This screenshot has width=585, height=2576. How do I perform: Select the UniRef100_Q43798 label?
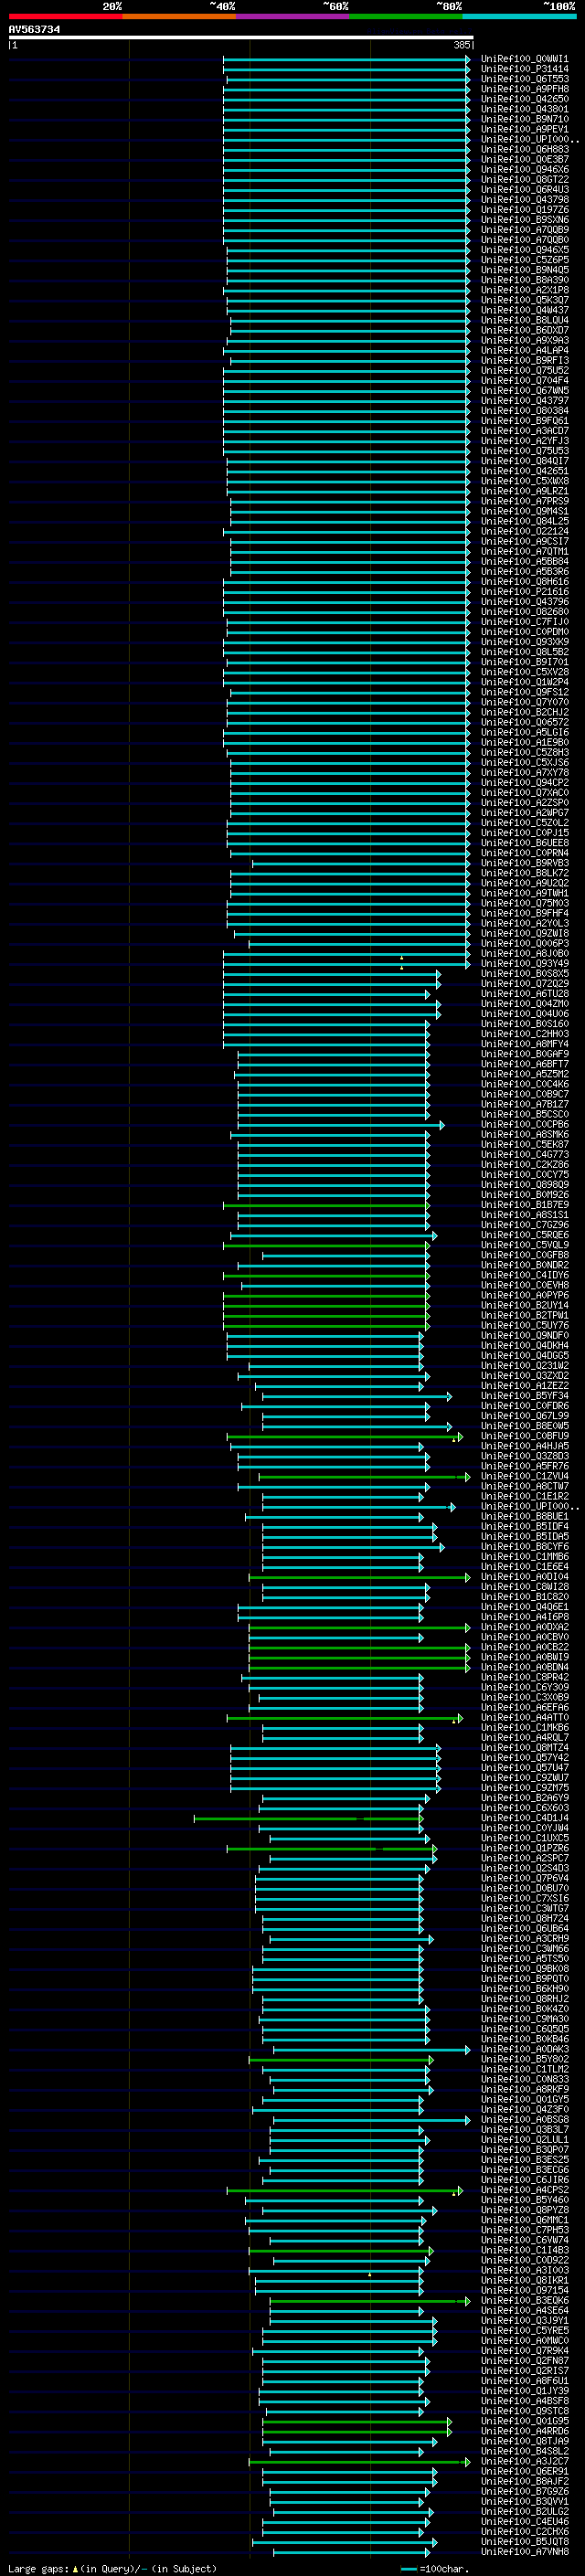pyautogui.click(x=524, y=200)
